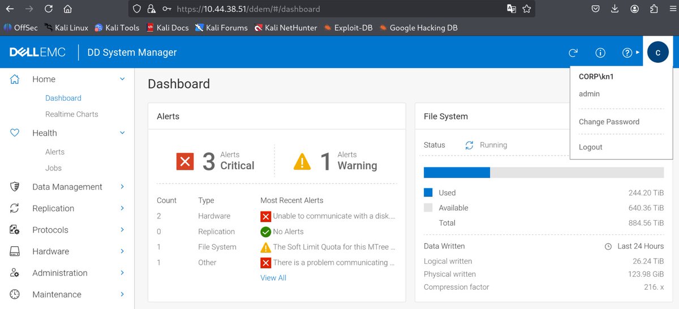
Task: Open Jobs under Health
Action: (53, 168)
